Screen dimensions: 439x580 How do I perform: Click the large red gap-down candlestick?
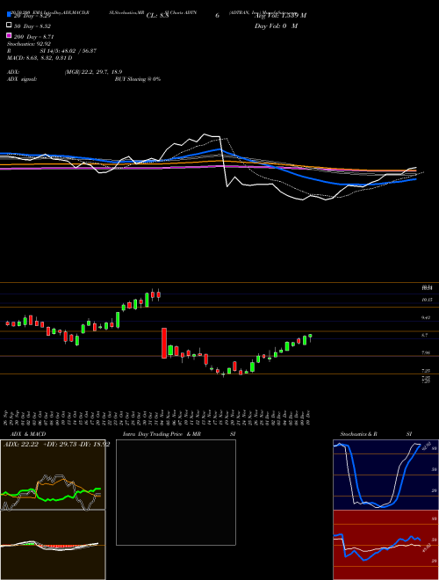click(164, 343)
